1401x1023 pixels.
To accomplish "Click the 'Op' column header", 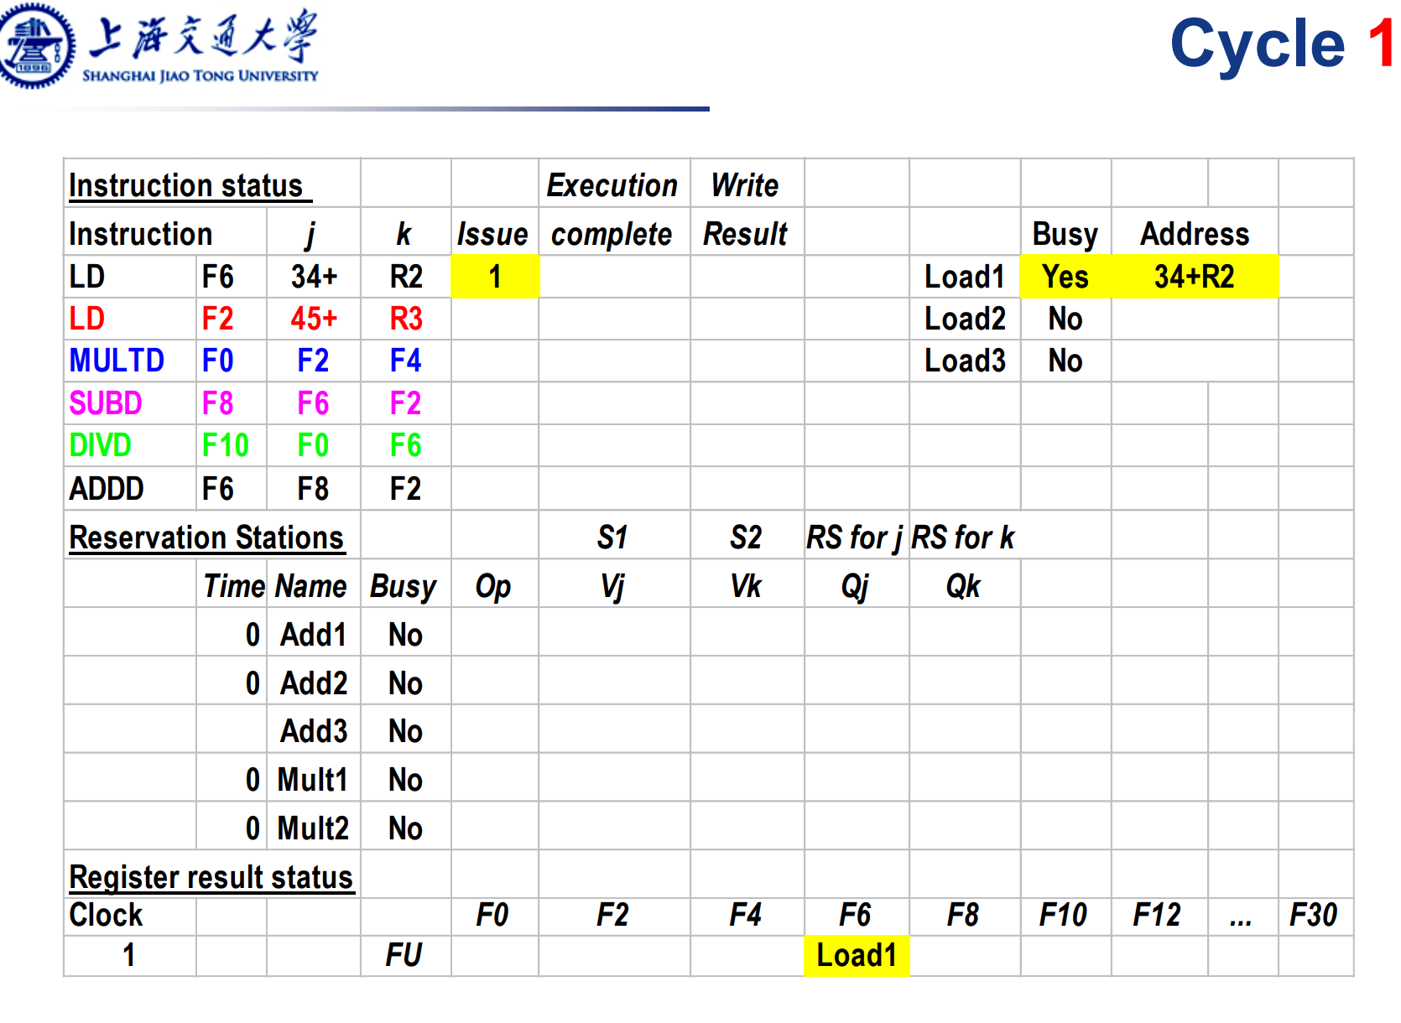I will pos(493,587).
